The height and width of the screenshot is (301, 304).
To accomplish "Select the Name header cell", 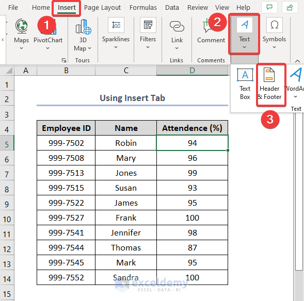I will tap(126, 128).
